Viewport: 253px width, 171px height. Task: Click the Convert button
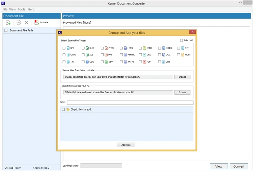239,166
